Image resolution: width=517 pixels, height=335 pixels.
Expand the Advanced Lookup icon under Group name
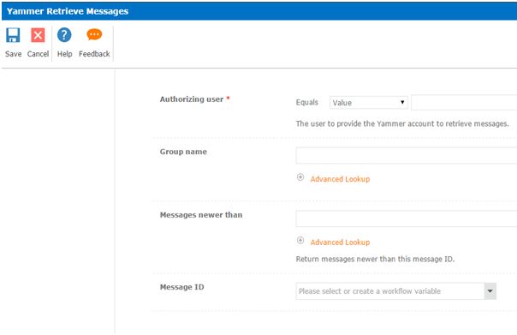[x=300, y=177]
